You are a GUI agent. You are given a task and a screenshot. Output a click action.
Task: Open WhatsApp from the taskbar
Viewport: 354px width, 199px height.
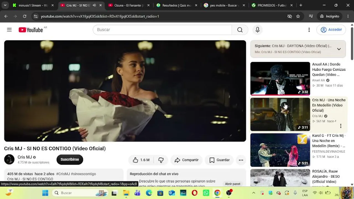point(206,193)
